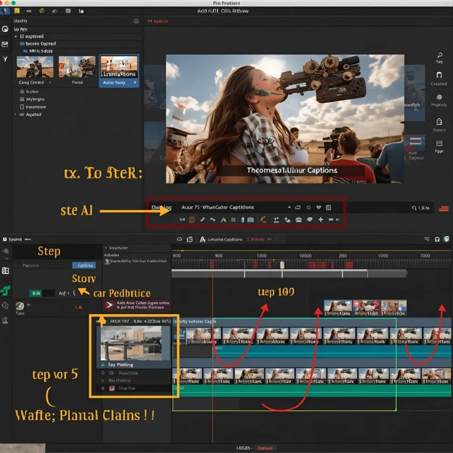Click the skip-to-start icon in the caption toolbar
The width and height of the screenshot is (453, 453).
pos(182,219)
